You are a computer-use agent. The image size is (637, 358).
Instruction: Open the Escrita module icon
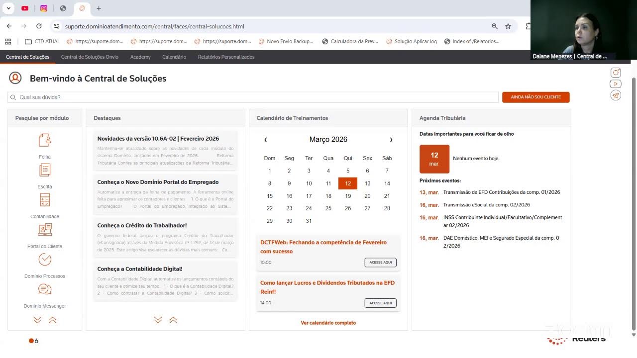click(x=45, y=170)
